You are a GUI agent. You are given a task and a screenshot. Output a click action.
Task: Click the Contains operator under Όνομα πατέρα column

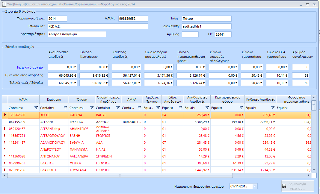(x=103, y=108)
